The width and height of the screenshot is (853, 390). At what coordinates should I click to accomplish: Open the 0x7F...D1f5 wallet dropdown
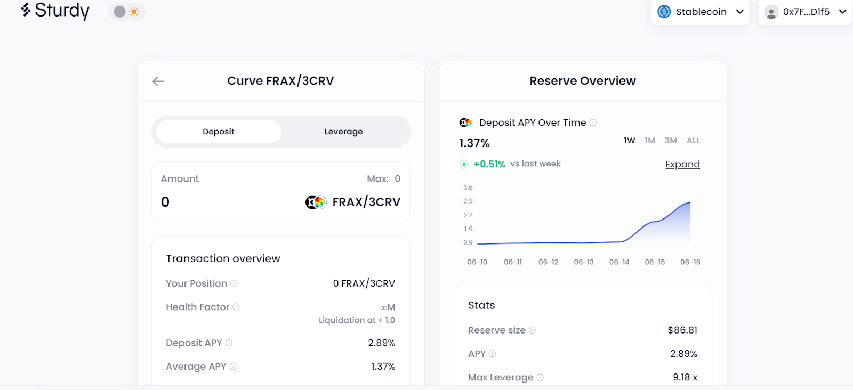click(805, 12)
